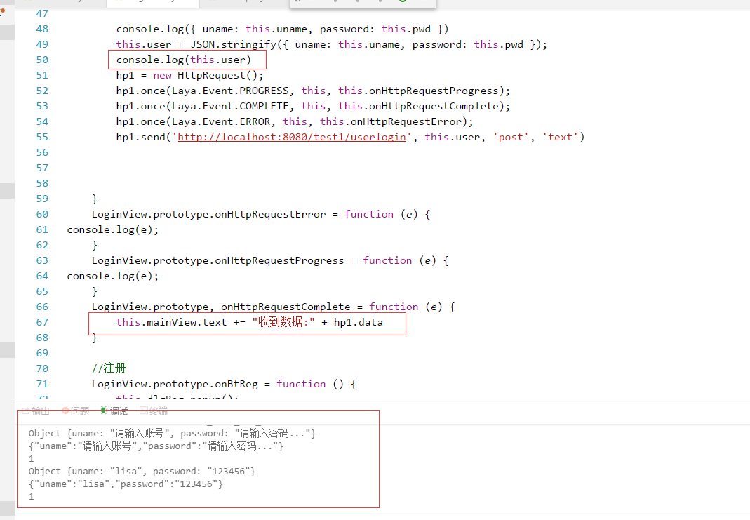Switch to the 终端 terminal tab
750x520 pixels.
click(x=158, y=411)
